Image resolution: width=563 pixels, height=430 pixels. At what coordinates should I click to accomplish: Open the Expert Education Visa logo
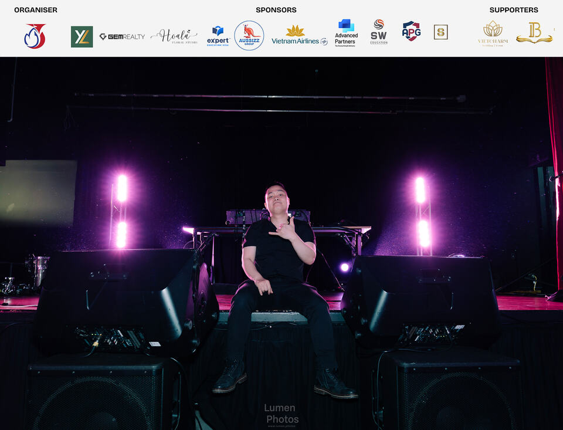coord(218,36)
